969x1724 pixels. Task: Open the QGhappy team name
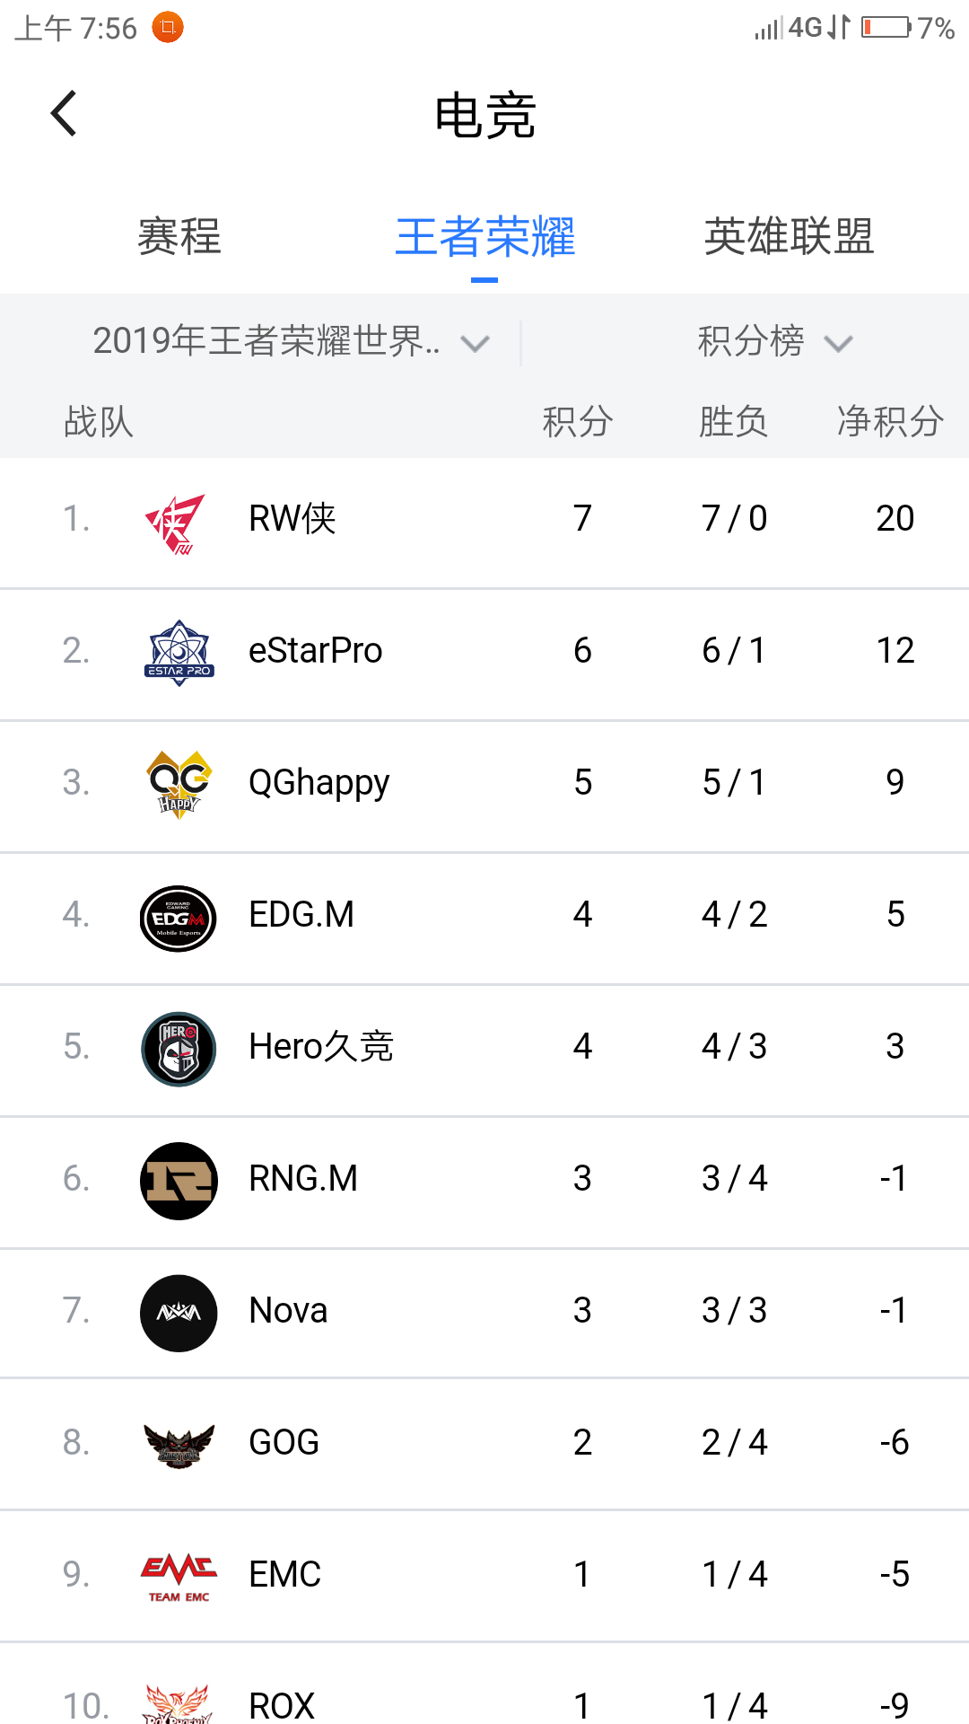tap(319, 783)
